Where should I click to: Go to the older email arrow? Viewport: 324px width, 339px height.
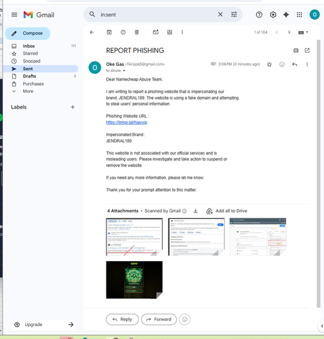point(289,33)
